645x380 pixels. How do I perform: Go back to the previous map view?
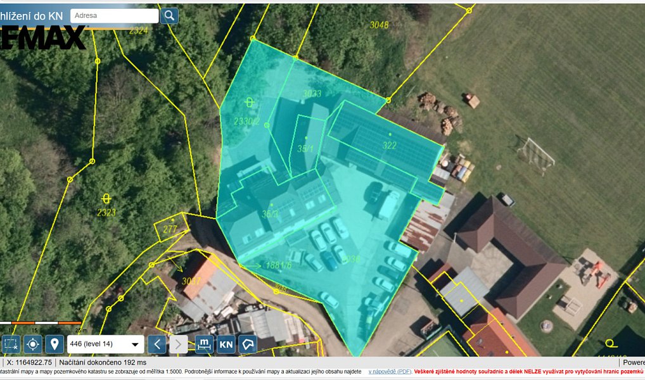156,345
